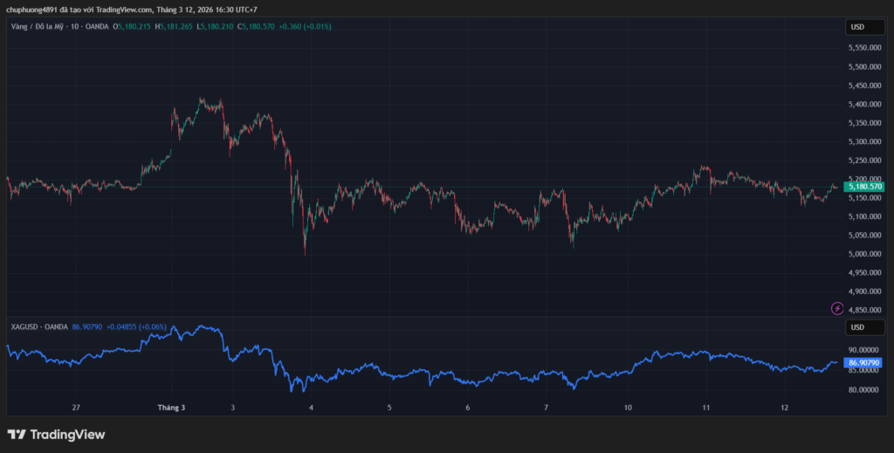
Task: Click the purple lightning bolt icon
Action: (837, 308)
